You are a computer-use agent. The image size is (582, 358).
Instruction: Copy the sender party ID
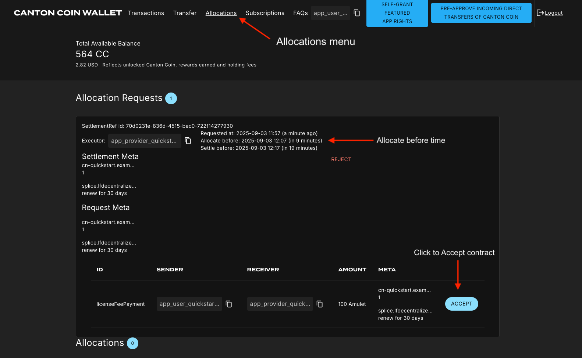pyautogui.click(x=228, y=304)
